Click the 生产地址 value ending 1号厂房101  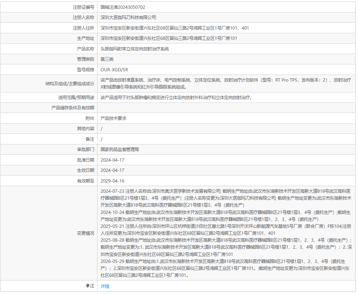pos(169,38)
